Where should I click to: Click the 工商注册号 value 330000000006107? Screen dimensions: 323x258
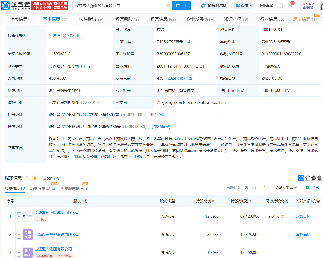coord(173,54)
